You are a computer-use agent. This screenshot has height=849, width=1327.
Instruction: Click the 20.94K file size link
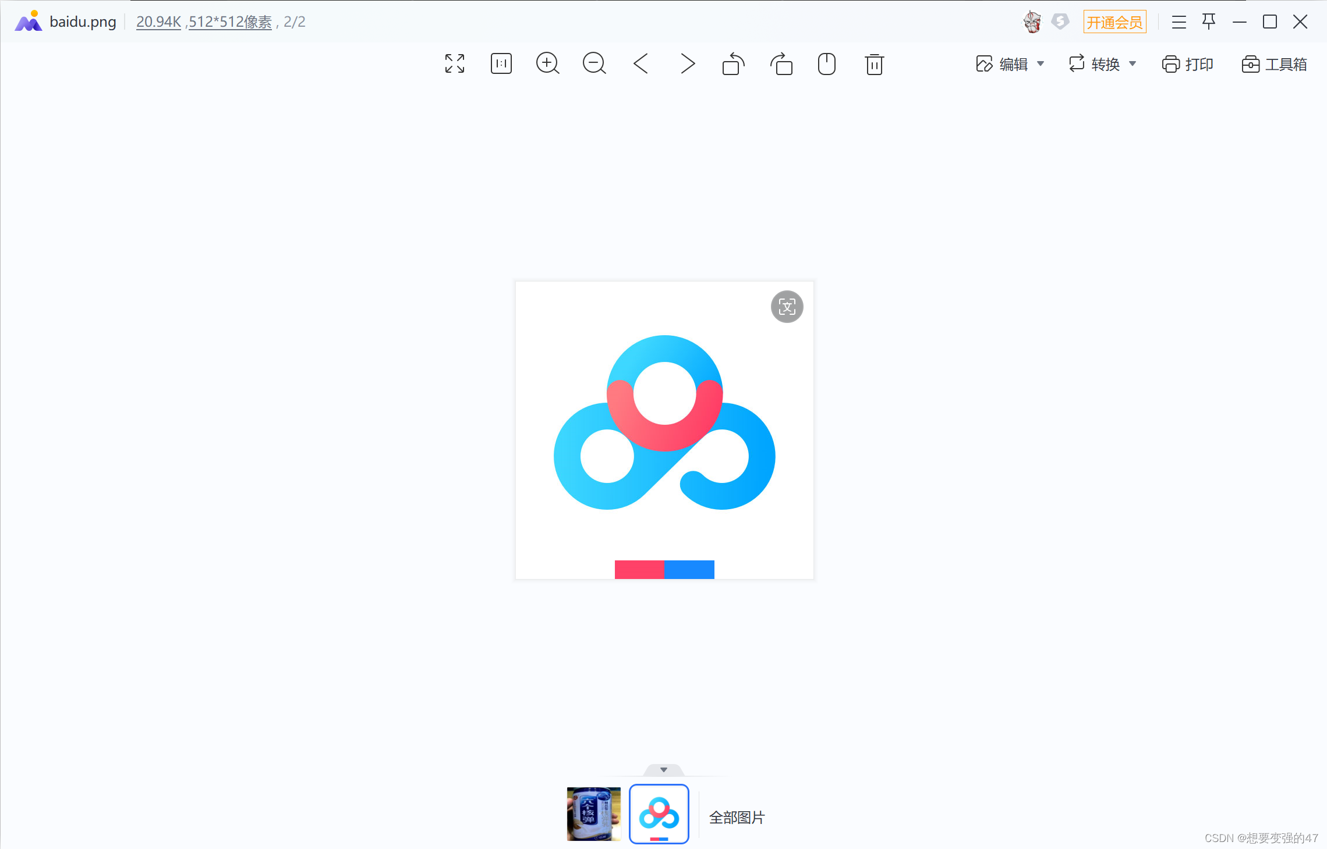[x=158, y=22]
